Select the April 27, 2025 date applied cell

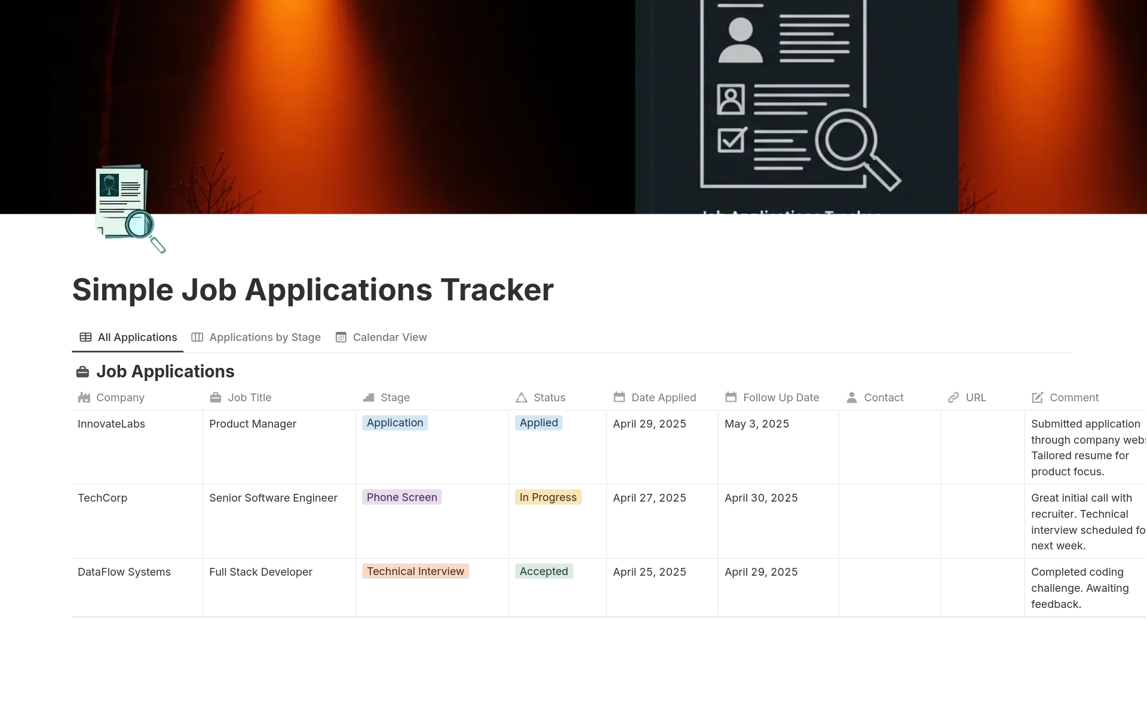663,521
